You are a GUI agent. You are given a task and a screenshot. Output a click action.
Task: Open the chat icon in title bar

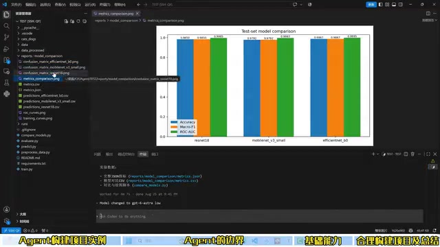coord(295,5)
